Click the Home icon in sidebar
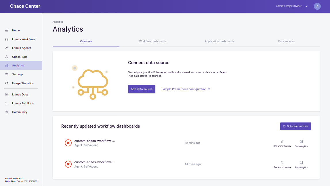Screen dimensions: 330x186 [7, 30]
